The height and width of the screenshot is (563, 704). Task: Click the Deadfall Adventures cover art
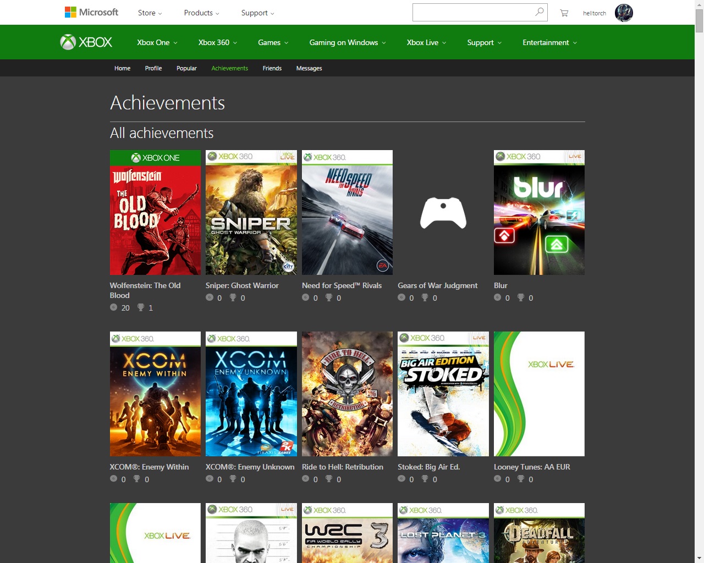click(x=539, y=533)
